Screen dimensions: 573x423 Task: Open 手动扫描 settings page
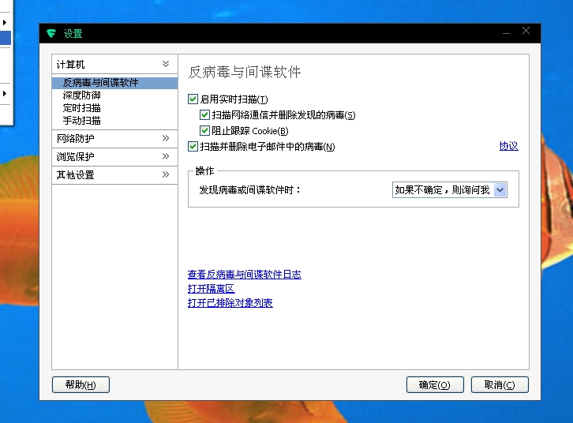coord(81,121)
